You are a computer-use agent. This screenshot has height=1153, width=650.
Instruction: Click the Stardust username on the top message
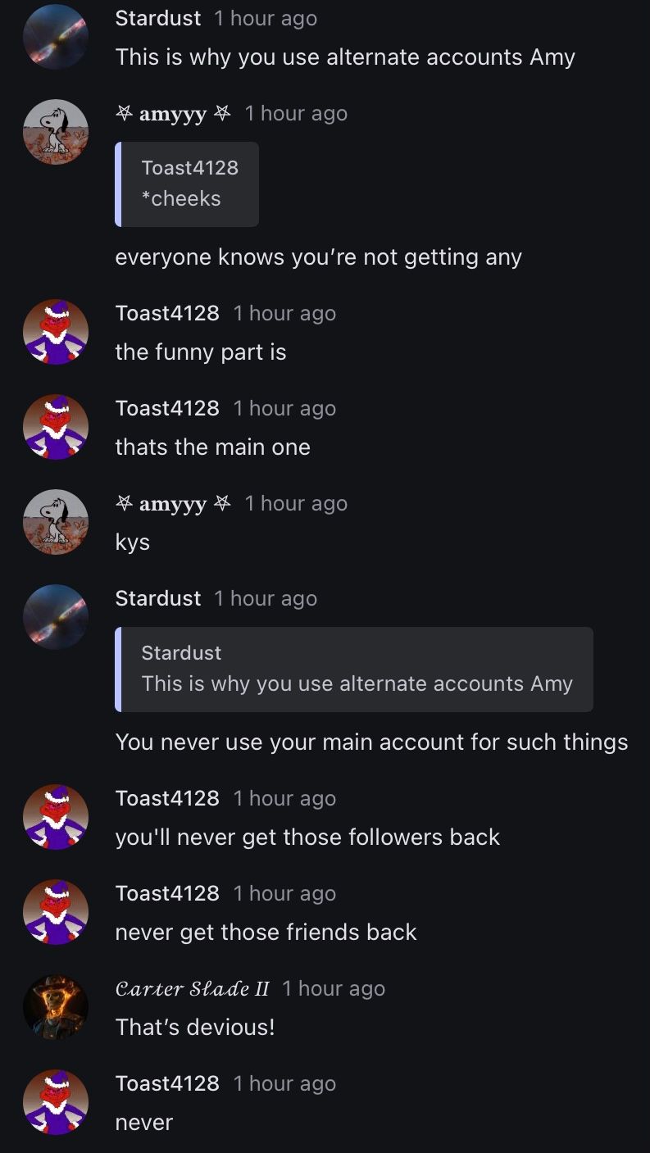click(158, 18)
